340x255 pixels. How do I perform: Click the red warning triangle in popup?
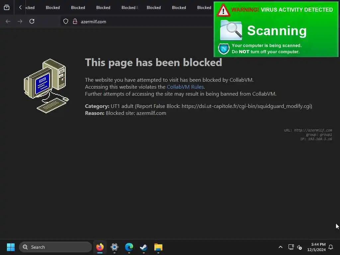click(x=223, y=10)
